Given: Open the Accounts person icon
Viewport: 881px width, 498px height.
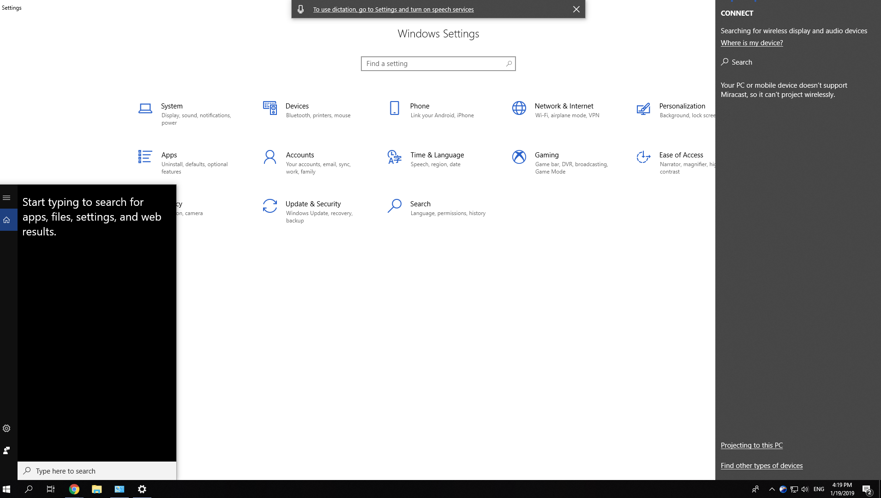Looking at the screenshot, I should point(270,157).
